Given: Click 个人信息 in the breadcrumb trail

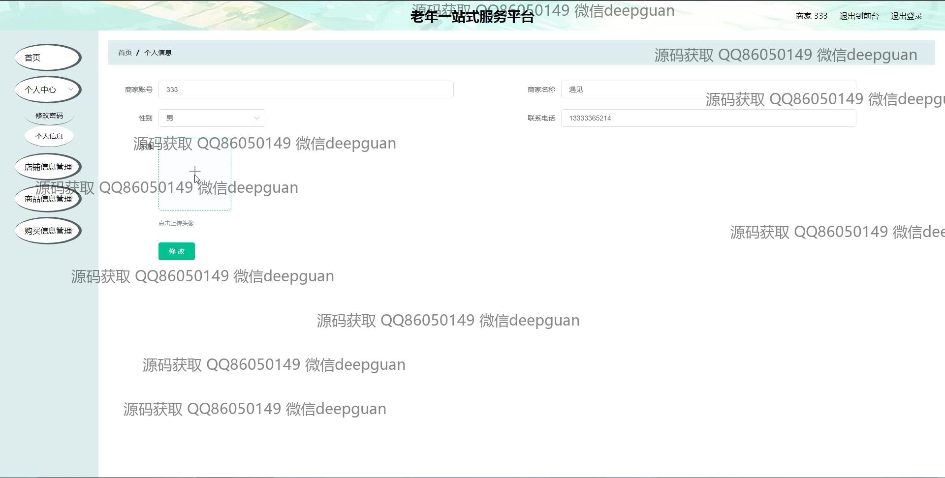Looking at the screenshot, I should 157,53.
